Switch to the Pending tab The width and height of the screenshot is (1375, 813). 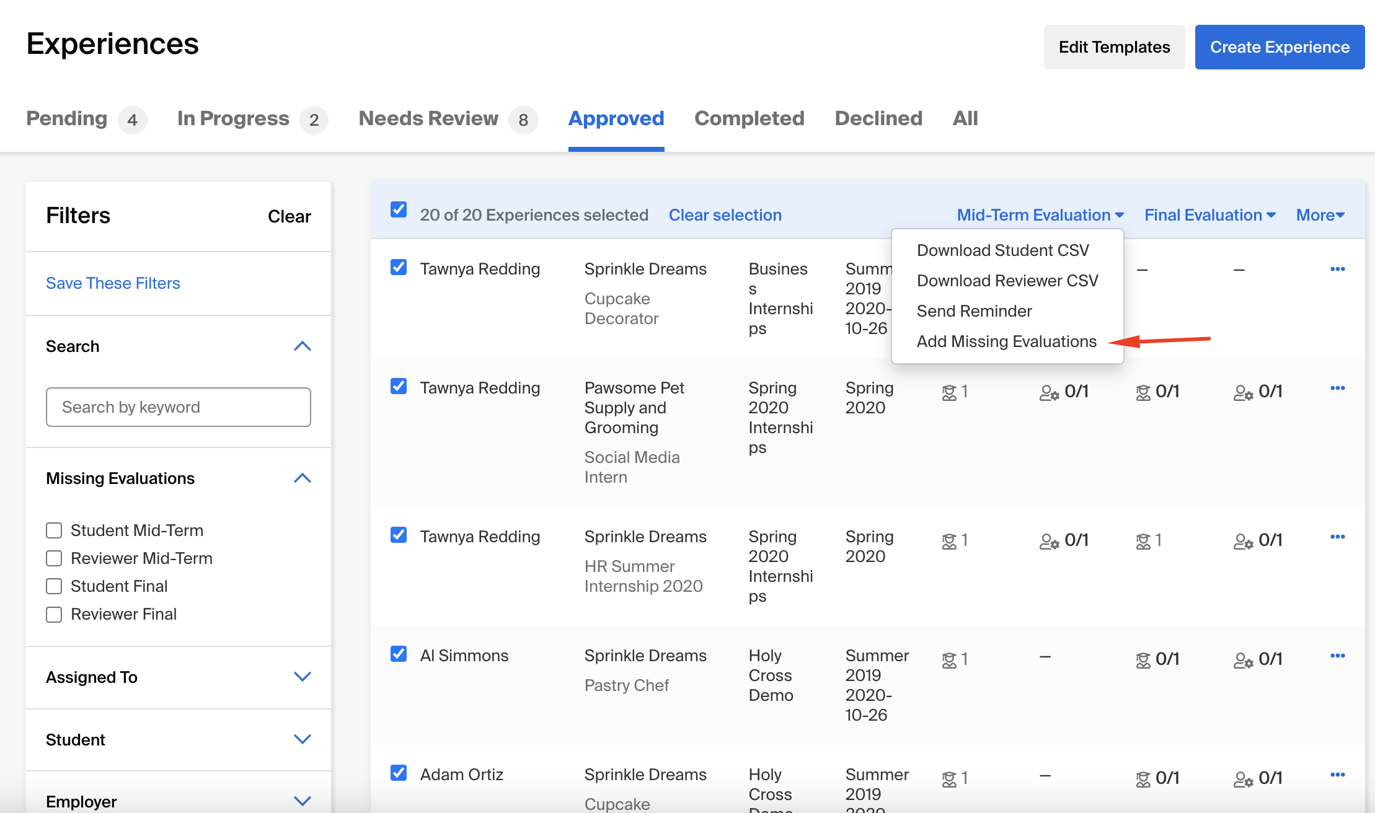point(86,118)
